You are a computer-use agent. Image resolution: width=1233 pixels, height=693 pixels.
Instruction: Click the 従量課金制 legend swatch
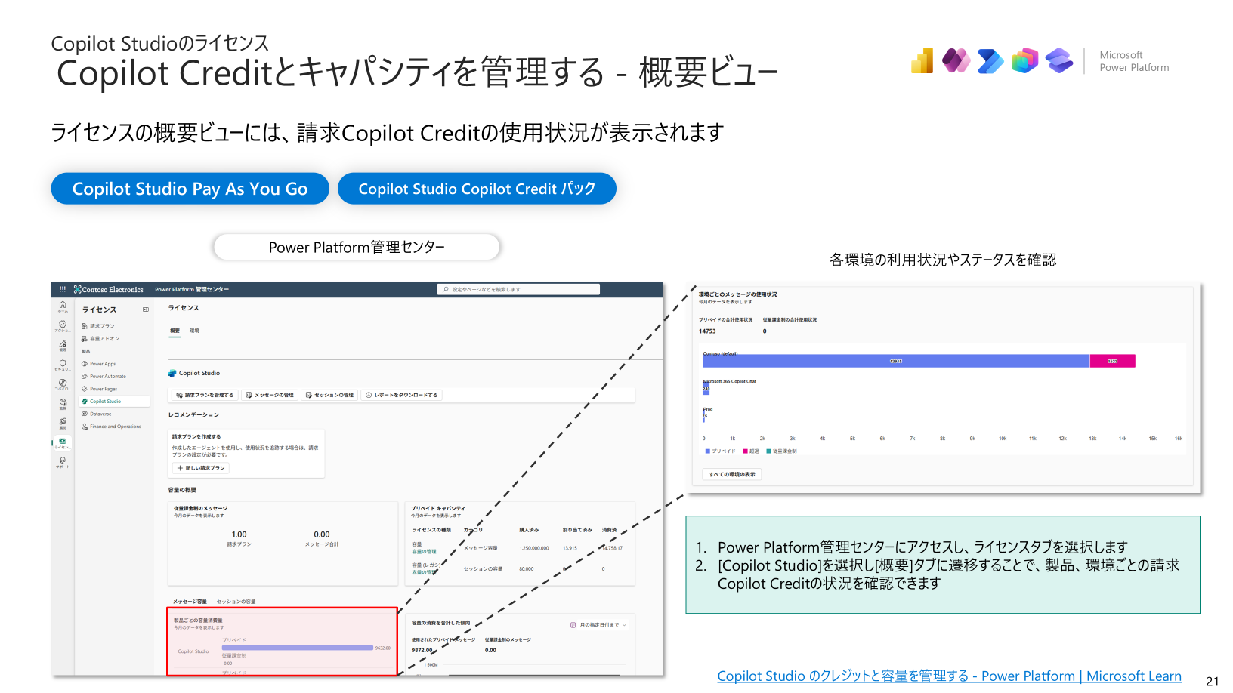[x=768, y=451]
